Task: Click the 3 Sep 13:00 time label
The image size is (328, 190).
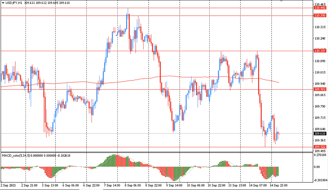Action: click(50, 185)
